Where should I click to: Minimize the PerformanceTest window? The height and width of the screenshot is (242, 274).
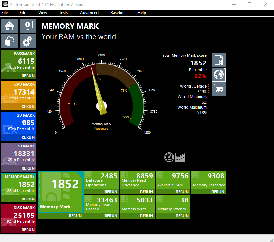pos(234,4)
